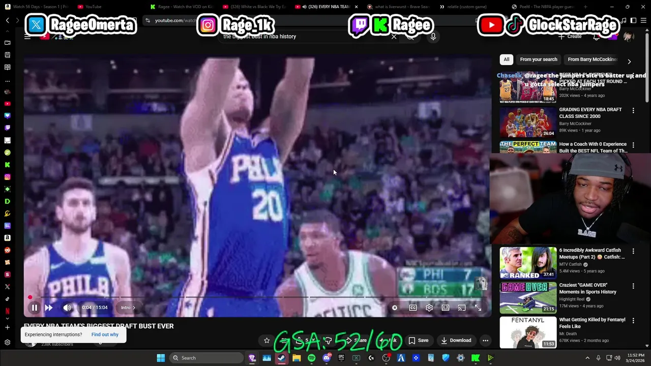Viewport: 651px width, 366px height.
Task: Close the EVERY NBA TEAM browser tab
Action: [x=356, y=7]
